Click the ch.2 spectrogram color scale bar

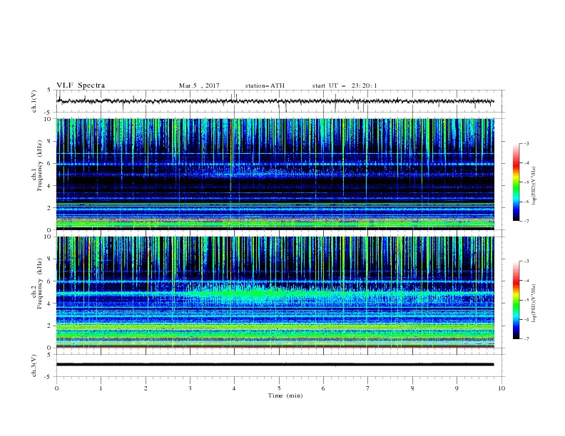516,300
